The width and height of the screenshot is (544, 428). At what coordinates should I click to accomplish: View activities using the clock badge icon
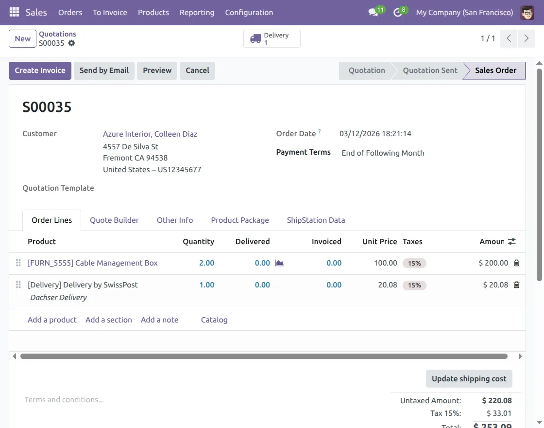pyautogui.click(x=396, y=12)
